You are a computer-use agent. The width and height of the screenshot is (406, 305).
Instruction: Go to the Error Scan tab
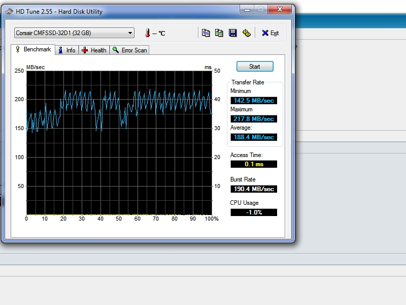129,50
